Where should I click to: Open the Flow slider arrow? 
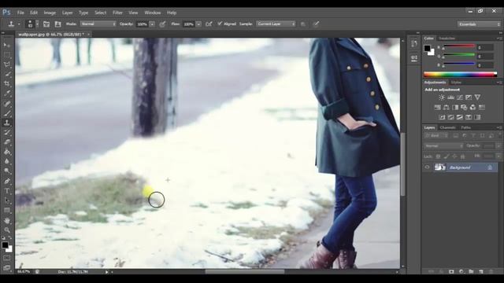pos(198,24)
